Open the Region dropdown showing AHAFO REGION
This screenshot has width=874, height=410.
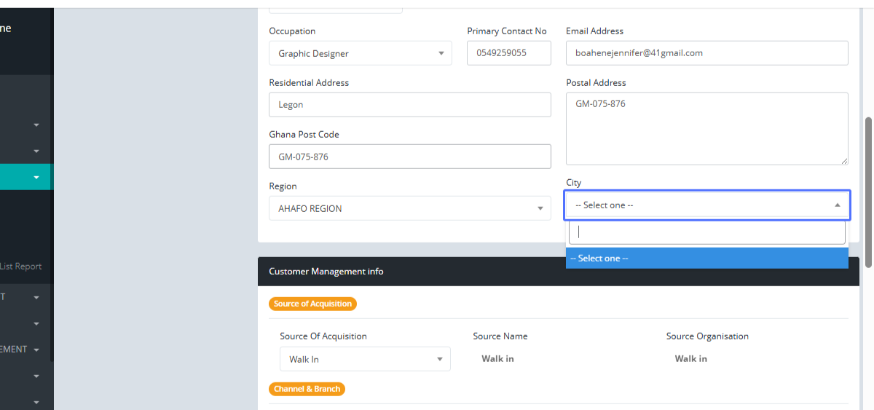(409, 208)
